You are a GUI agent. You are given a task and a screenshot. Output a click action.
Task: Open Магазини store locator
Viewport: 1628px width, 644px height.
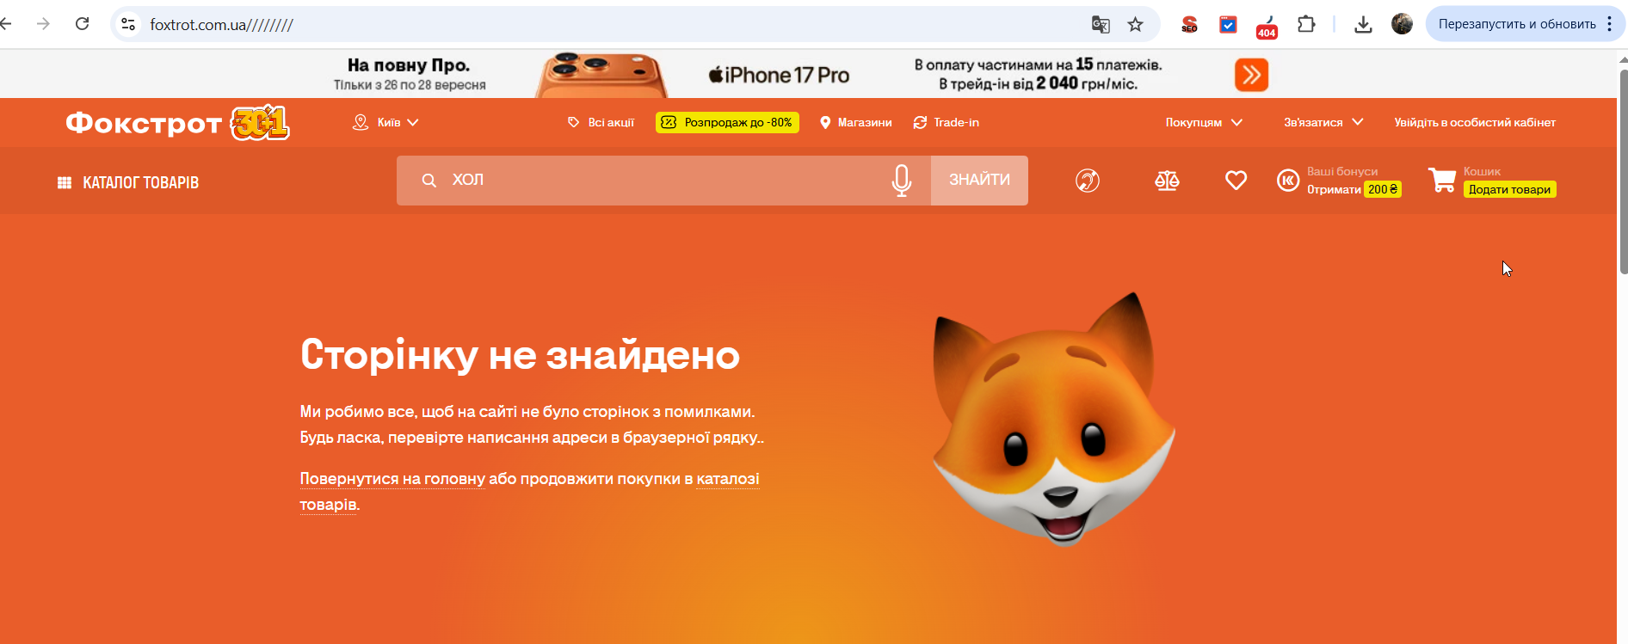coord(855,123)
